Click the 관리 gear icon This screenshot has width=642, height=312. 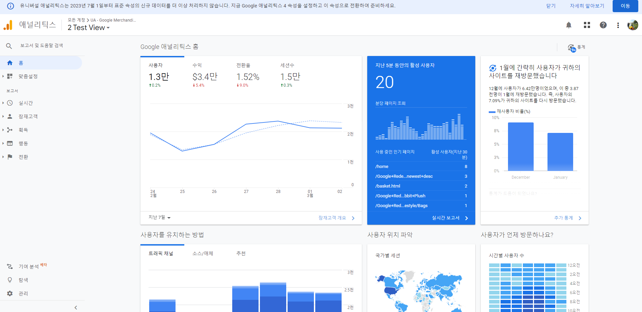coord(10,293)
